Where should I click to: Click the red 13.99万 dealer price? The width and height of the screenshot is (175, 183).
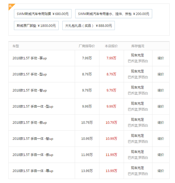(x=111, y=171)
